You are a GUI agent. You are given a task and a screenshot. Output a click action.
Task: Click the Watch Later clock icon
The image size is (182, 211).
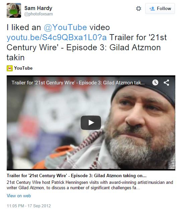[x=155, y=82]
